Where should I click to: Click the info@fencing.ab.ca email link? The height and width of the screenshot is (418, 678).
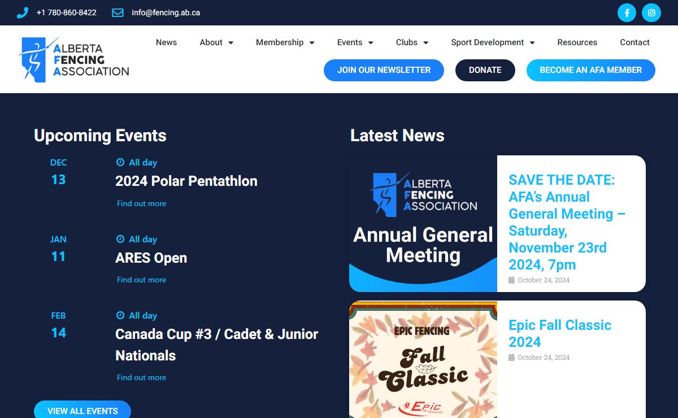pyautogui.click(x=166, y=12)
